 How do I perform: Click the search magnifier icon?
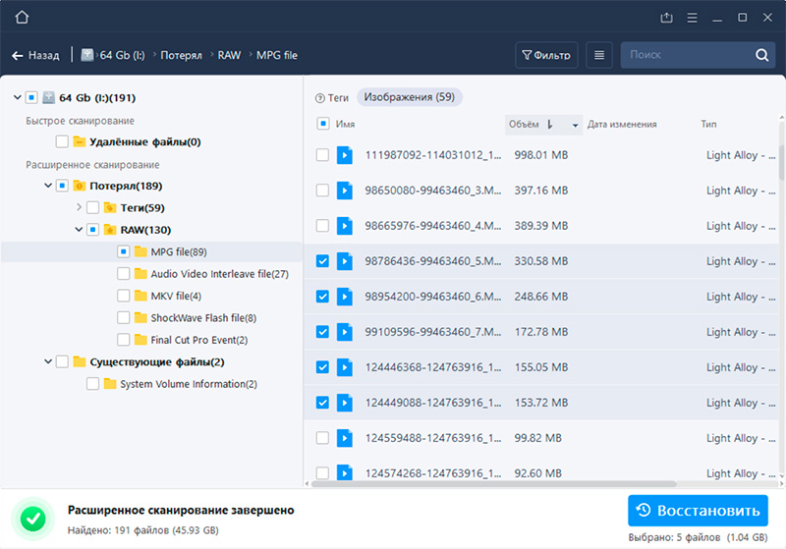click(761, 56)
